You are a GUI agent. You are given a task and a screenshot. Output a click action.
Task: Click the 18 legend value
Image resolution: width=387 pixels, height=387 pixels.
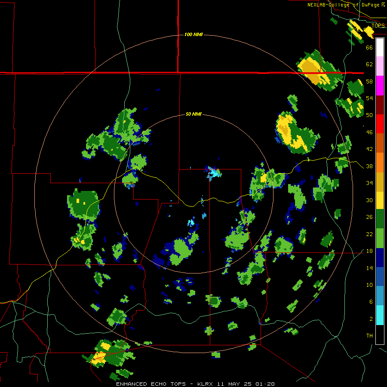[x=369, y=251]
